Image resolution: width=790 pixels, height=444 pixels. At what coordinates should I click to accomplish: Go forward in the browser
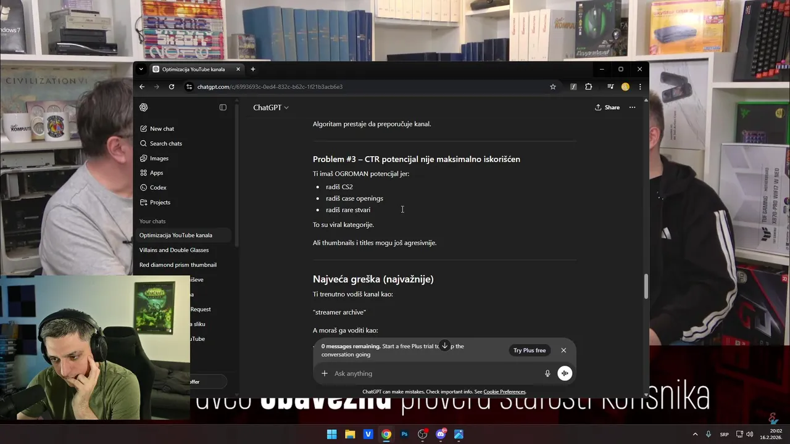pos(156,87)
